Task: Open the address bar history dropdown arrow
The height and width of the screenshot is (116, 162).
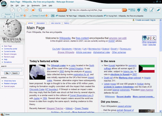Action: [x=122, y=10]
